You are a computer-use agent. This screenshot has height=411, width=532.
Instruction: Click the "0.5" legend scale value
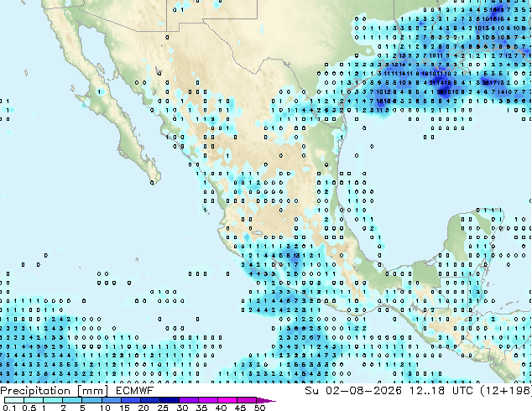[x=29, y=408]
